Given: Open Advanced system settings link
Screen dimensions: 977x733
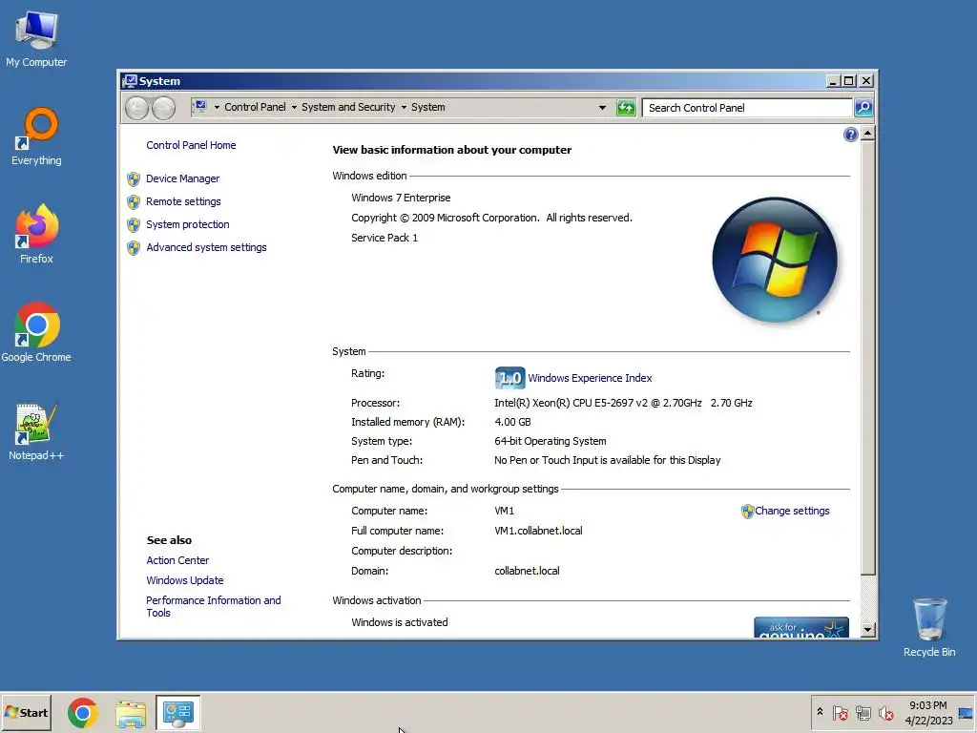Looking at the screenshot, I should [x=206, y=247].
